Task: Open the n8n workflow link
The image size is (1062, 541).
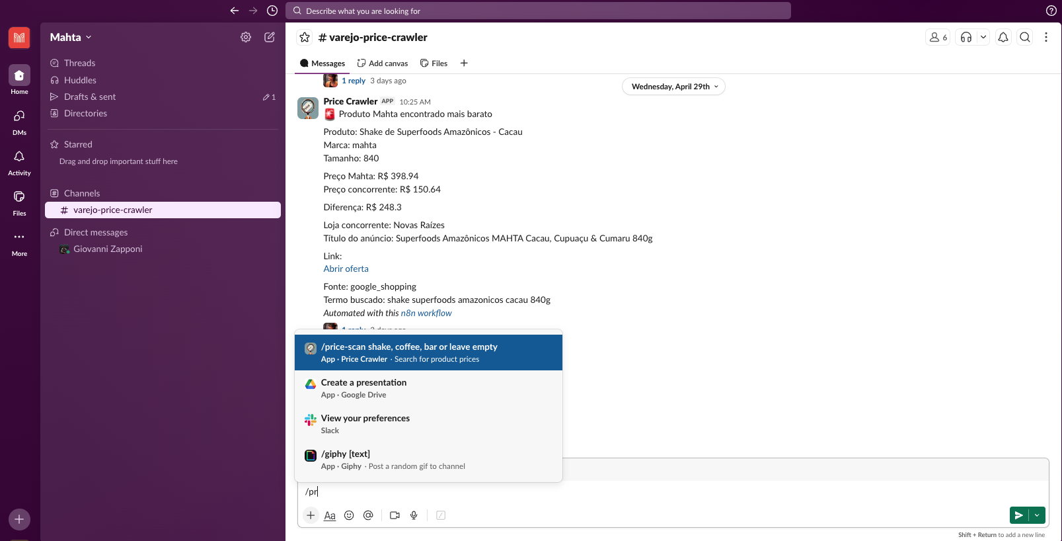Action: click(426, 313)
